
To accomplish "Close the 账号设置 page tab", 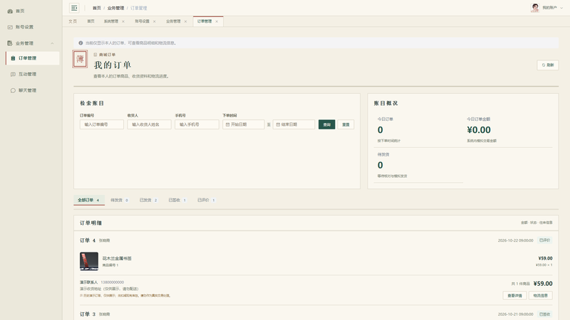I will pyautogui.click(x=155, y=21).
